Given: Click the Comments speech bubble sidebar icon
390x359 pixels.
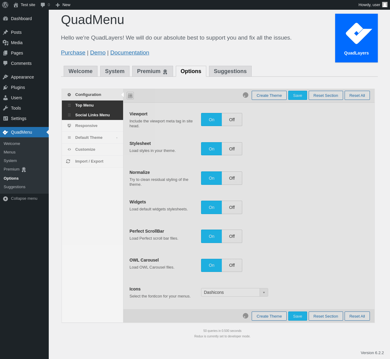Looking at the screenshot, I should pyautogui.click(x=5, y=63).
